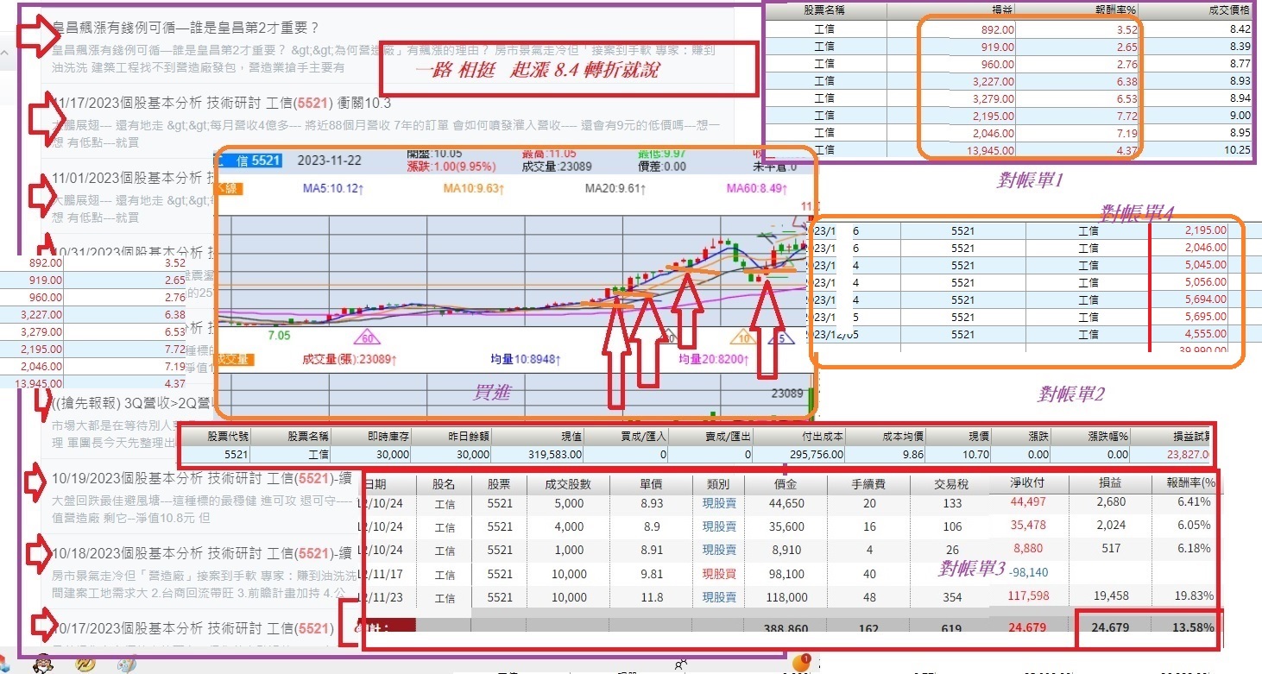This screenshot has height=674, width=1262.
Task: Open the 11/17/2023 工信(5521) 衝關10.3 article
Action: pyautogui.click(x=222, y=103)
